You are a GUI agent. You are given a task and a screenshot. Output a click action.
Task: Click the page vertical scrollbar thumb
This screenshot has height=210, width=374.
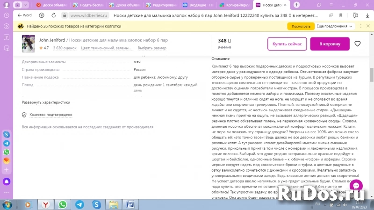click(x=372, y=75)
